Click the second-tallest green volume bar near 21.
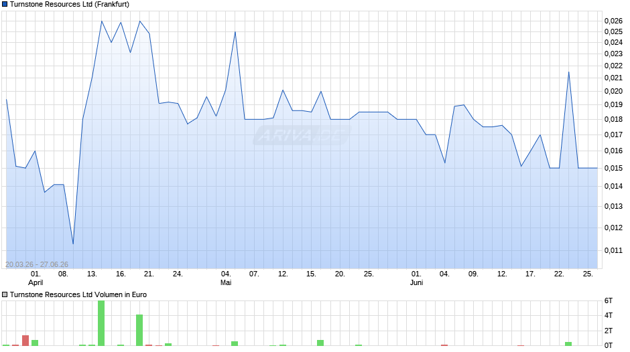The height and width of the screenshot is (352, 630). click(x=139, y=330)
